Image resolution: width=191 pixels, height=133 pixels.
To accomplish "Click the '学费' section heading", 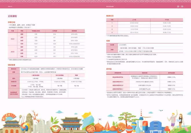I will point(108,41).
